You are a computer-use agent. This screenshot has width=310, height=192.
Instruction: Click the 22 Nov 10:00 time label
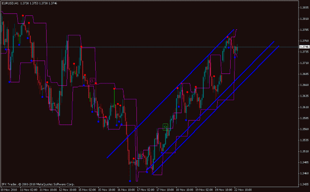[x=243, y=190]
